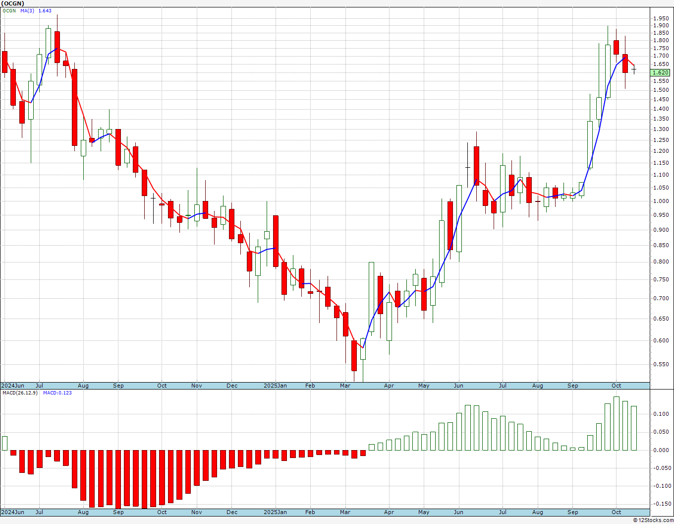The width and height of the screenshot is (674, 524).
Task: Click the 0.900 price axis label
Action: (x=661, y=230)
